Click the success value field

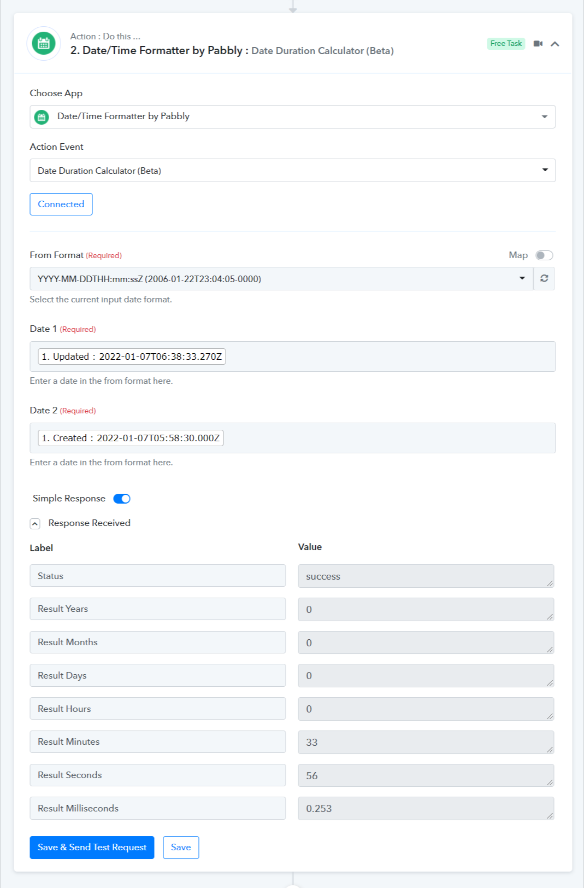tap(426, 576)
